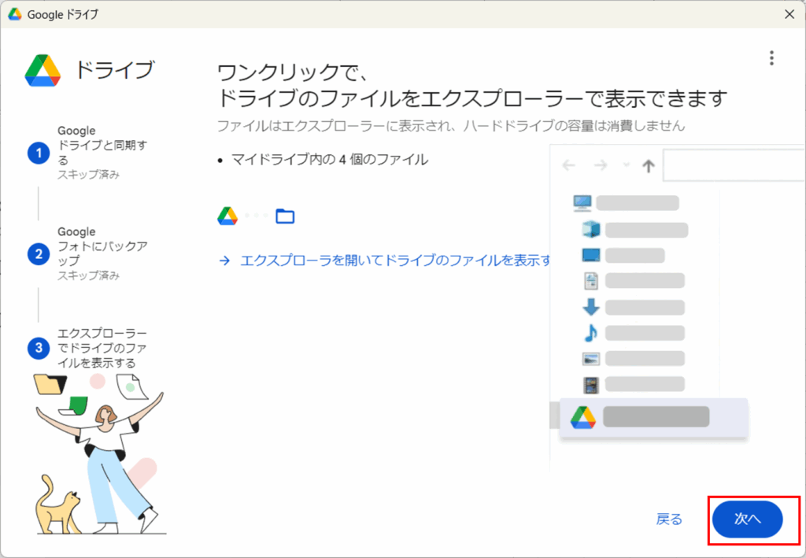This screenshot has width=806, height=558.
Task: Click the video film icon in illustration
Action: (x=591, y=384)
